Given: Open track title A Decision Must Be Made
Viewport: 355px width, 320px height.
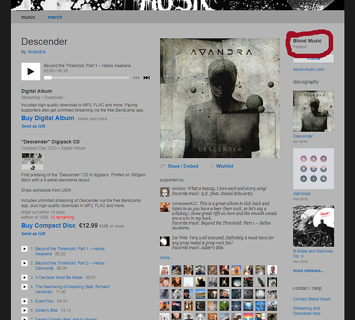Looking at the screenshot, I should tap(59, 277).
